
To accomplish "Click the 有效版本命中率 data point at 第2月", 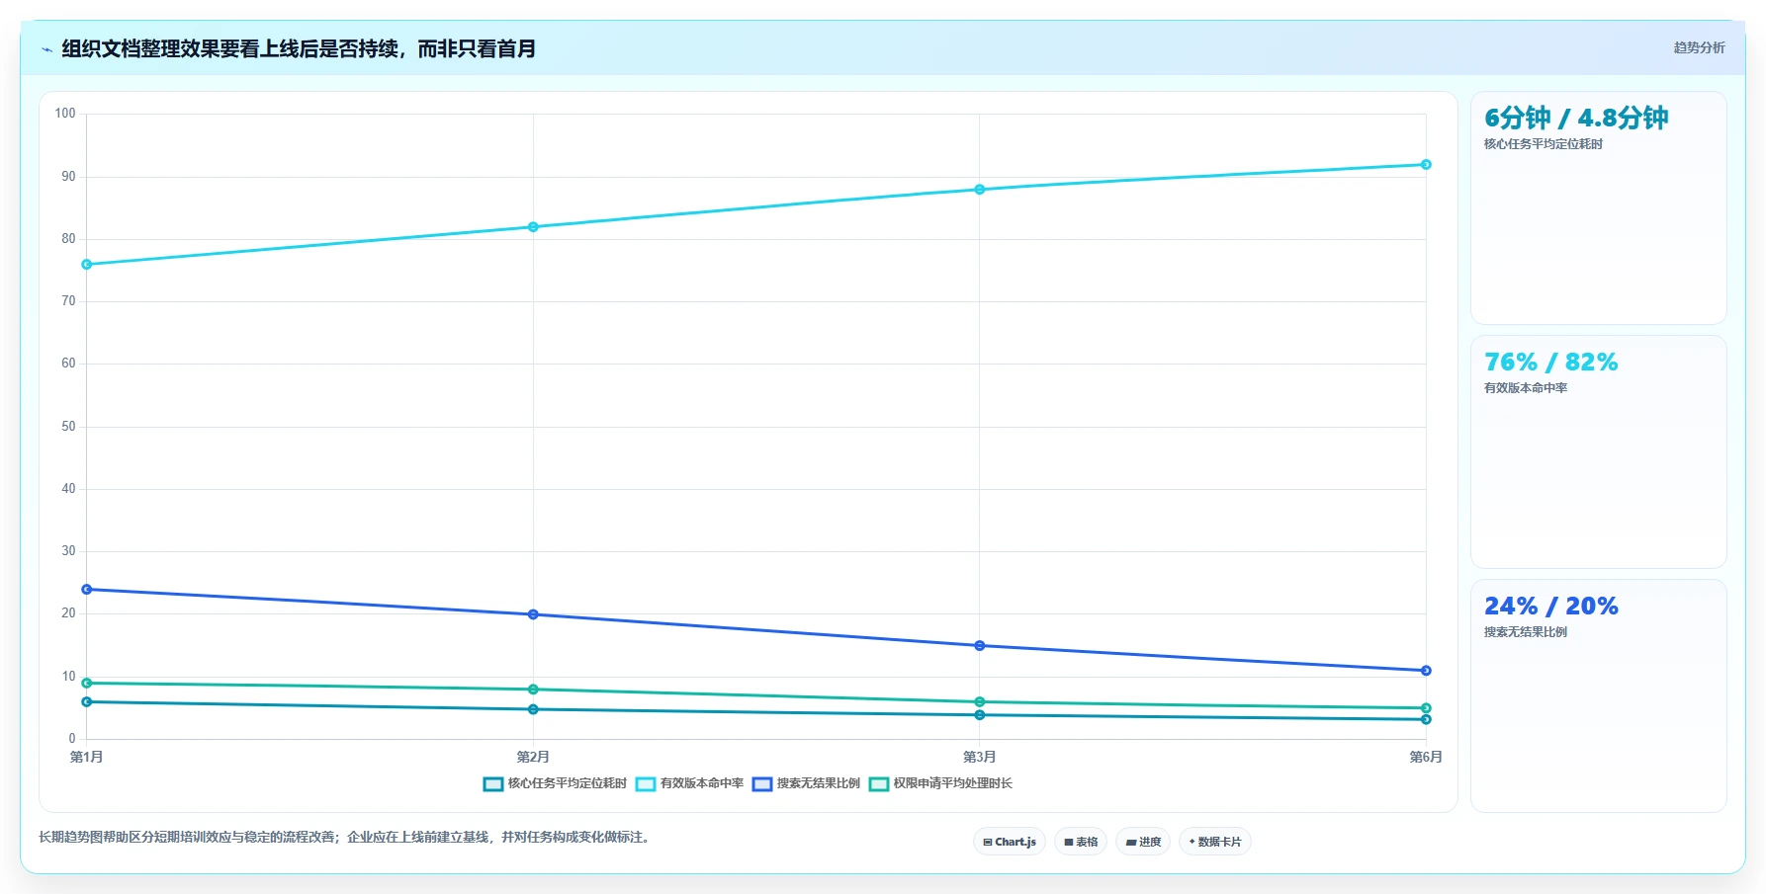I will tap(533, 227).
